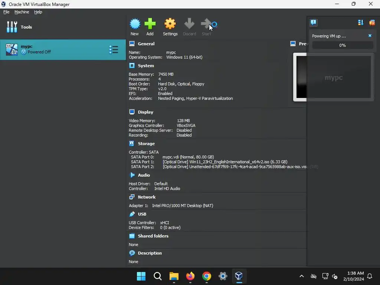
Task: Open the Tools wrench icon
Action: tap(12, 27)
